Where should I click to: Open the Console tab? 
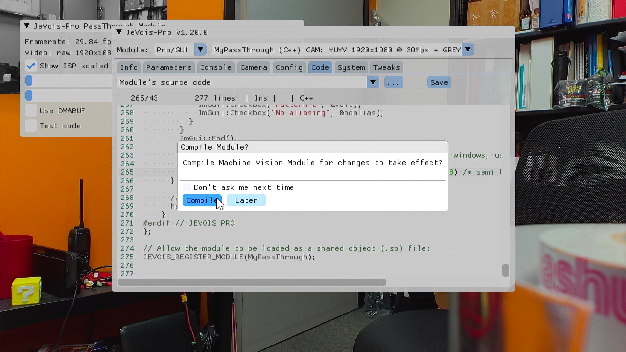(216, 67)
